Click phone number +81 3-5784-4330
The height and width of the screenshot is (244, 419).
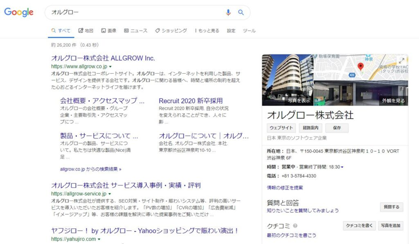pyautogui.click(x=299, y=176)
